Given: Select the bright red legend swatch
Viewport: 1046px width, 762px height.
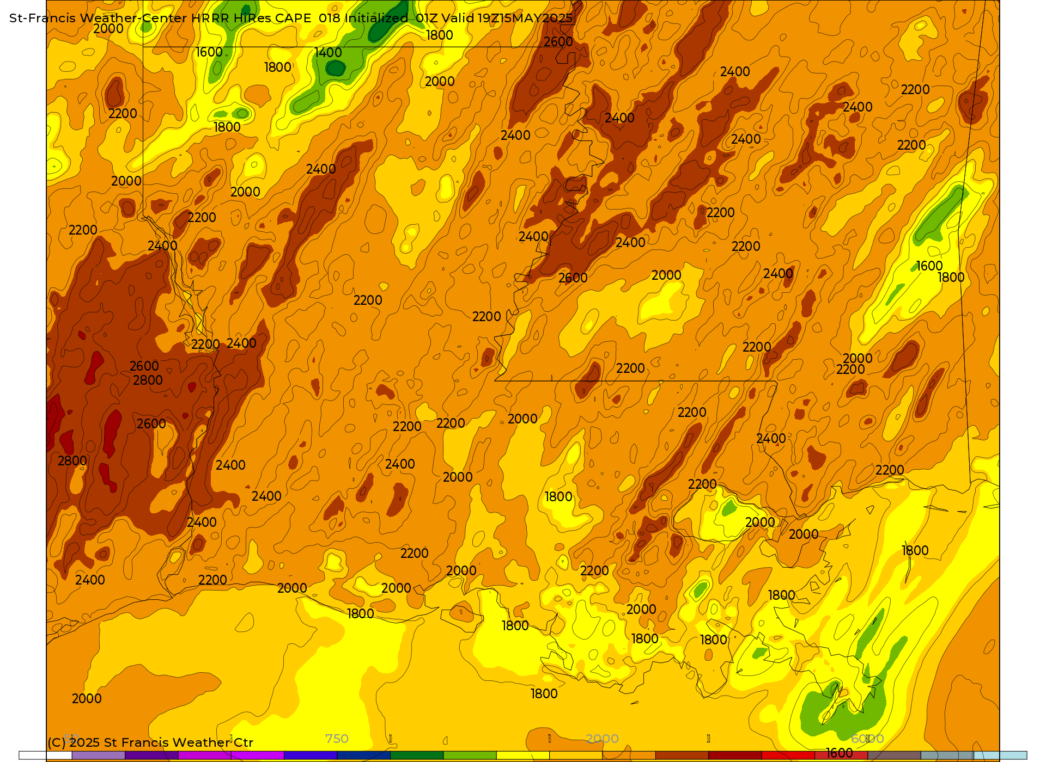Looking at the screenshot, I should [788, 755].
